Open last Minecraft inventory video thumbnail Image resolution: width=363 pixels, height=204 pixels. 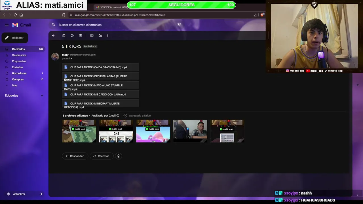[x=227, y=131]
